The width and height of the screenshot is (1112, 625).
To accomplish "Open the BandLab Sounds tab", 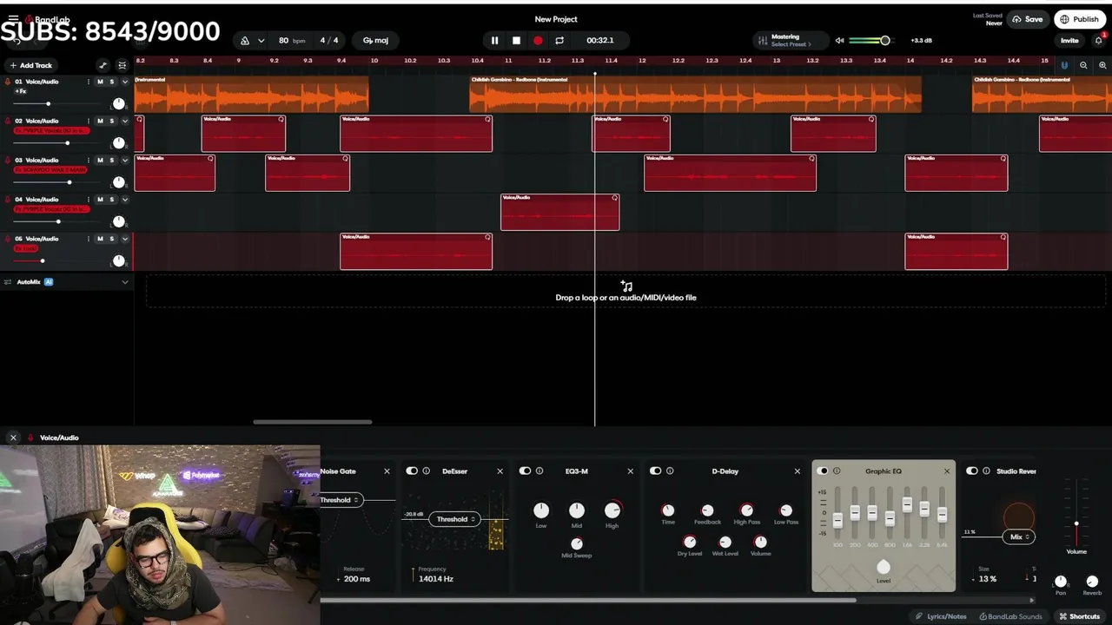I will click(x=1010, y=616).
